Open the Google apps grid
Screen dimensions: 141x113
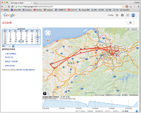[117, 15]
